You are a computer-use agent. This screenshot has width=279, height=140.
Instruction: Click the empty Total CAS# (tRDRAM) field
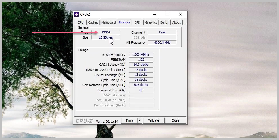click(x=141, y=100)
